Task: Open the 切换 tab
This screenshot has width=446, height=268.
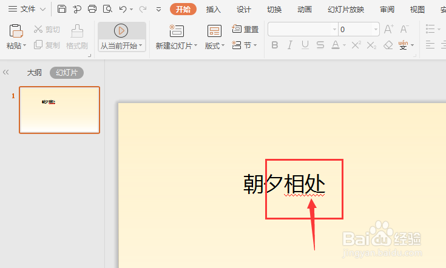Action: point(274,9)
